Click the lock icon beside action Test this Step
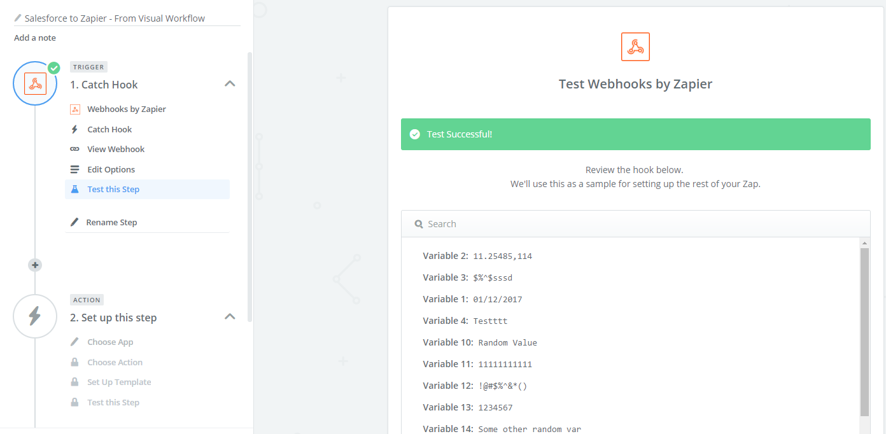Image resolution: width=886 pixels, height=434 pixels. [74, 402]
